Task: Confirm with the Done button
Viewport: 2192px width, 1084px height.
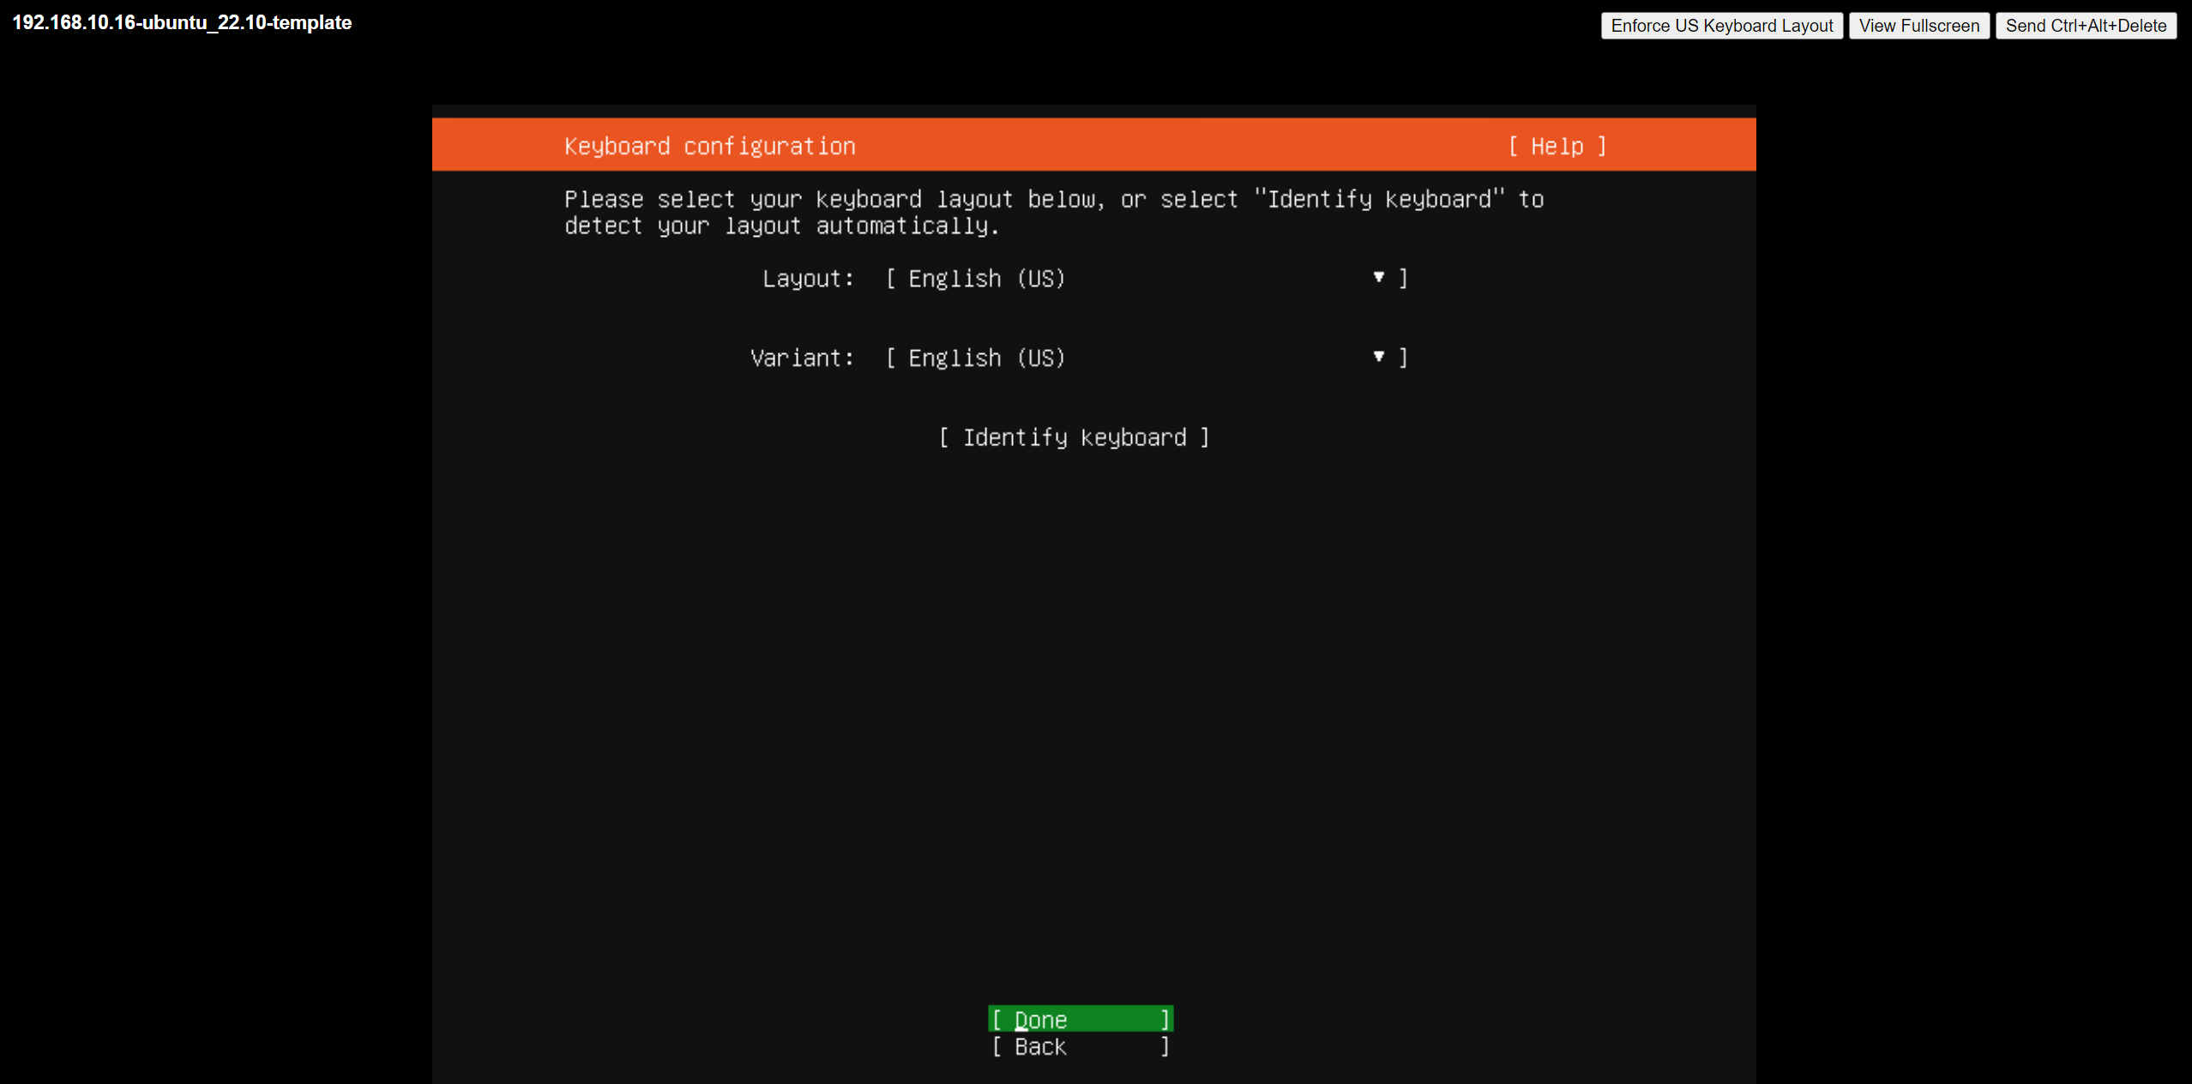Action: (x=1081, y=1019)
